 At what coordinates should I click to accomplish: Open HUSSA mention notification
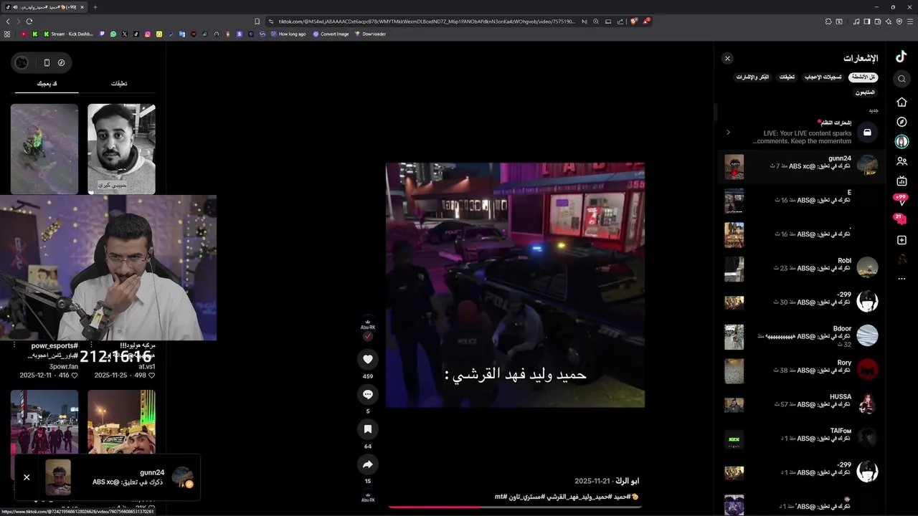(801, 403)
